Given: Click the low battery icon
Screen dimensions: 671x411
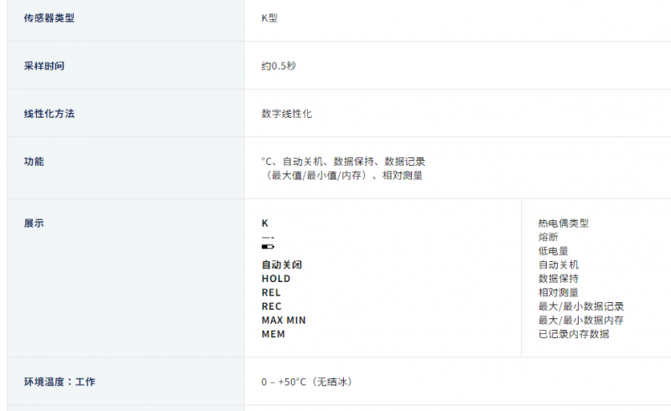Looking at the screenshot, I should tap(268, 246).
